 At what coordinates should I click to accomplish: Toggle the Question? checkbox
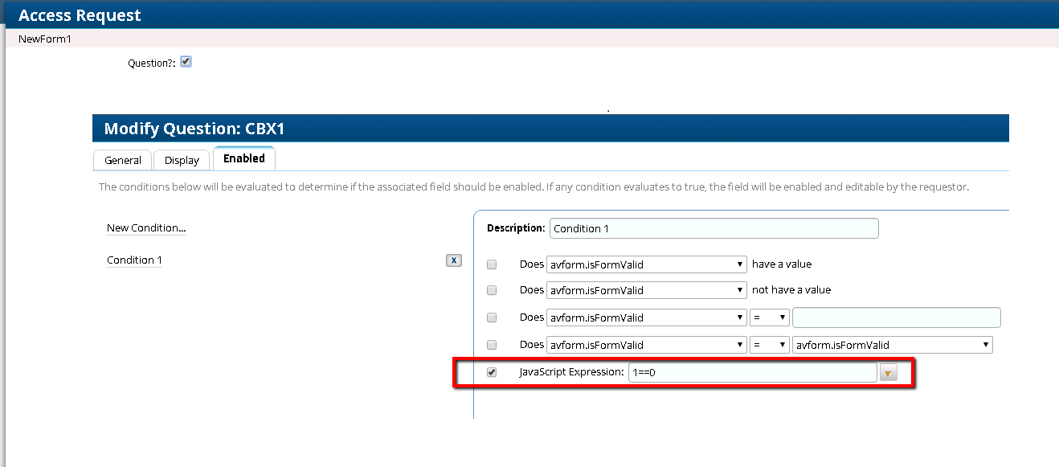pyautogui.click(x=185, y=60)
